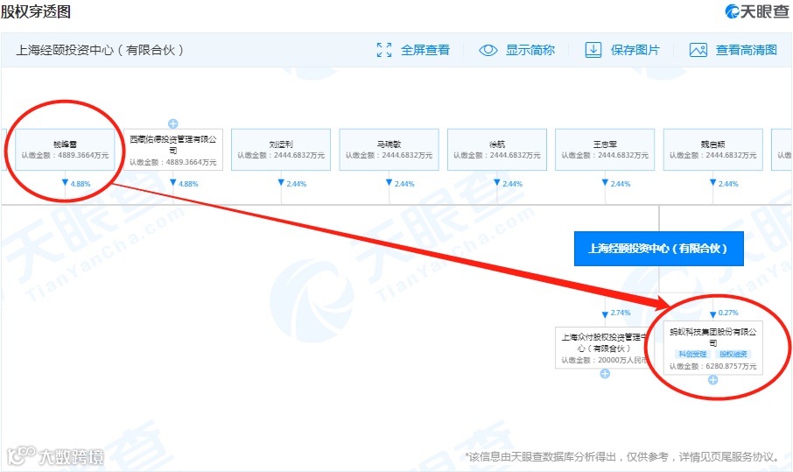Click the 4.88% label under 钱峰雷
The width and height of the screenshot is (793, 472).
[x=81, y=184]
